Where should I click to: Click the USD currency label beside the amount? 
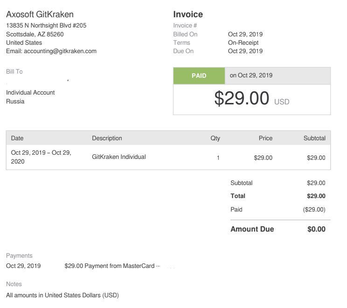tap(282, 102)
